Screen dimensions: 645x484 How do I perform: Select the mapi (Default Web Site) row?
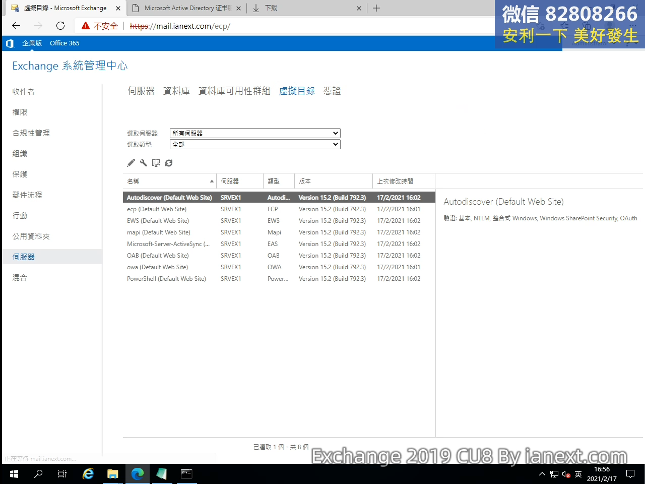click(x=279, y=232)
